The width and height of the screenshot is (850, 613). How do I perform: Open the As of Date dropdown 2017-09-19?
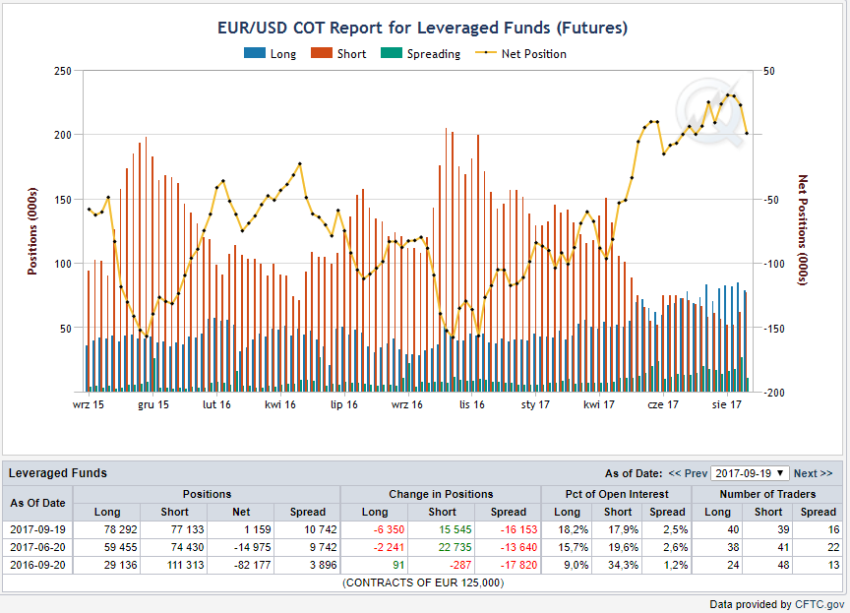pos(750,473)
